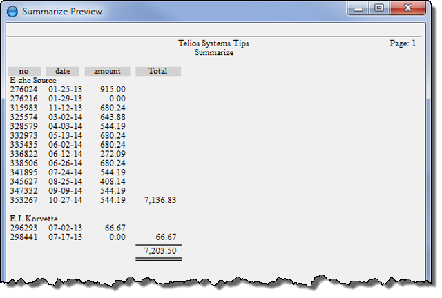Click the 'Total' column header
Screen dimensions: 442x298
[x=158, y=71]
